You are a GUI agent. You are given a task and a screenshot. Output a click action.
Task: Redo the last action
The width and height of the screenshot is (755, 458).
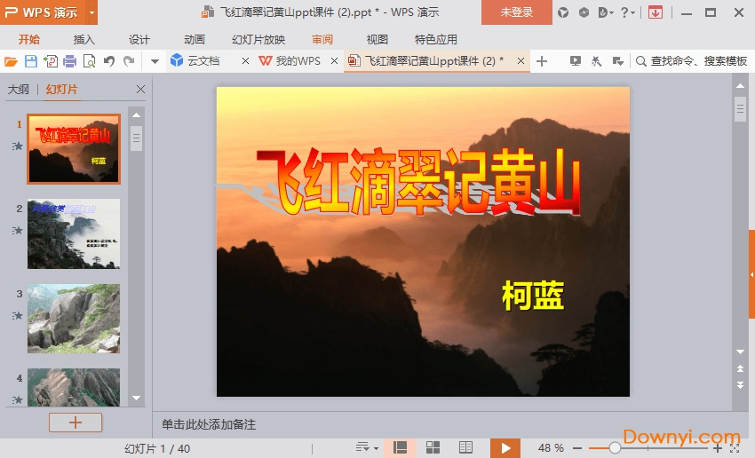tap(129, 61)
